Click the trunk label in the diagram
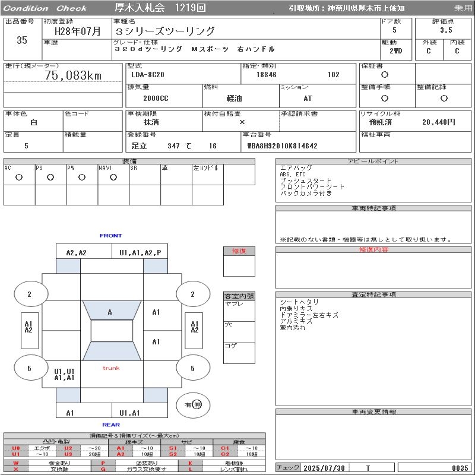Image resolution: width=475 pixels, height=475 pixels. [111, 368]
